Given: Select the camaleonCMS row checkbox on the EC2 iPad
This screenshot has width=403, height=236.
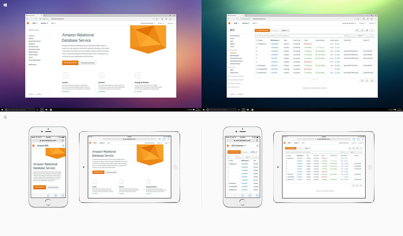Looking at the screenshot, I should coord(287,177).
